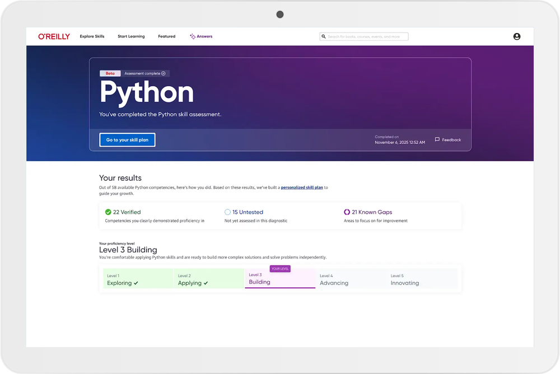This screenshot has height=374, width=560.
Task: Select the Featured menu item
Action: [x=166, y=36]
